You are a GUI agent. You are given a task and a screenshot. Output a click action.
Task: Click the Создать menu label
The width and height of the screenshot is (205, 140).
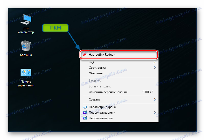[x=94, y=99]
